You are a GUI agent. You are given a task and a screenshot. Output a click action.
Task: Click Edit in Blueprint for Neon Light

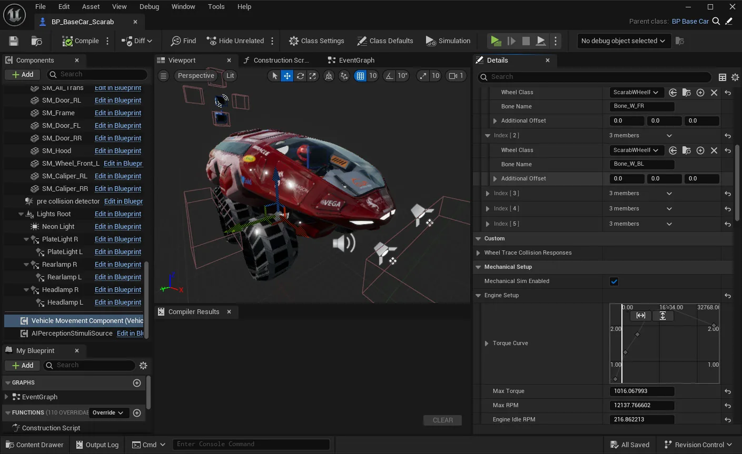coord(118,226)
